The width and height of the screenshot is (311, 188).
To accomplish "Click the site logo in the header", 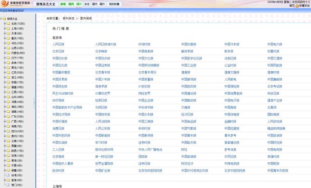I will tap(15, 3).
